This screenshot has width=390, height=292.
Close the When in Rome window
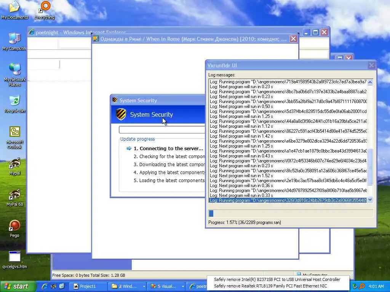[294, 39]
